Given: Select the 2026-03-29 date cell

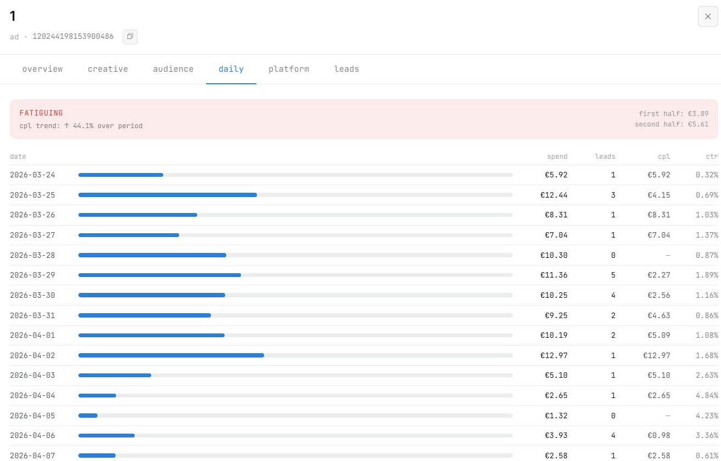Looking at the screenshot, I should [x=32, y=275].
